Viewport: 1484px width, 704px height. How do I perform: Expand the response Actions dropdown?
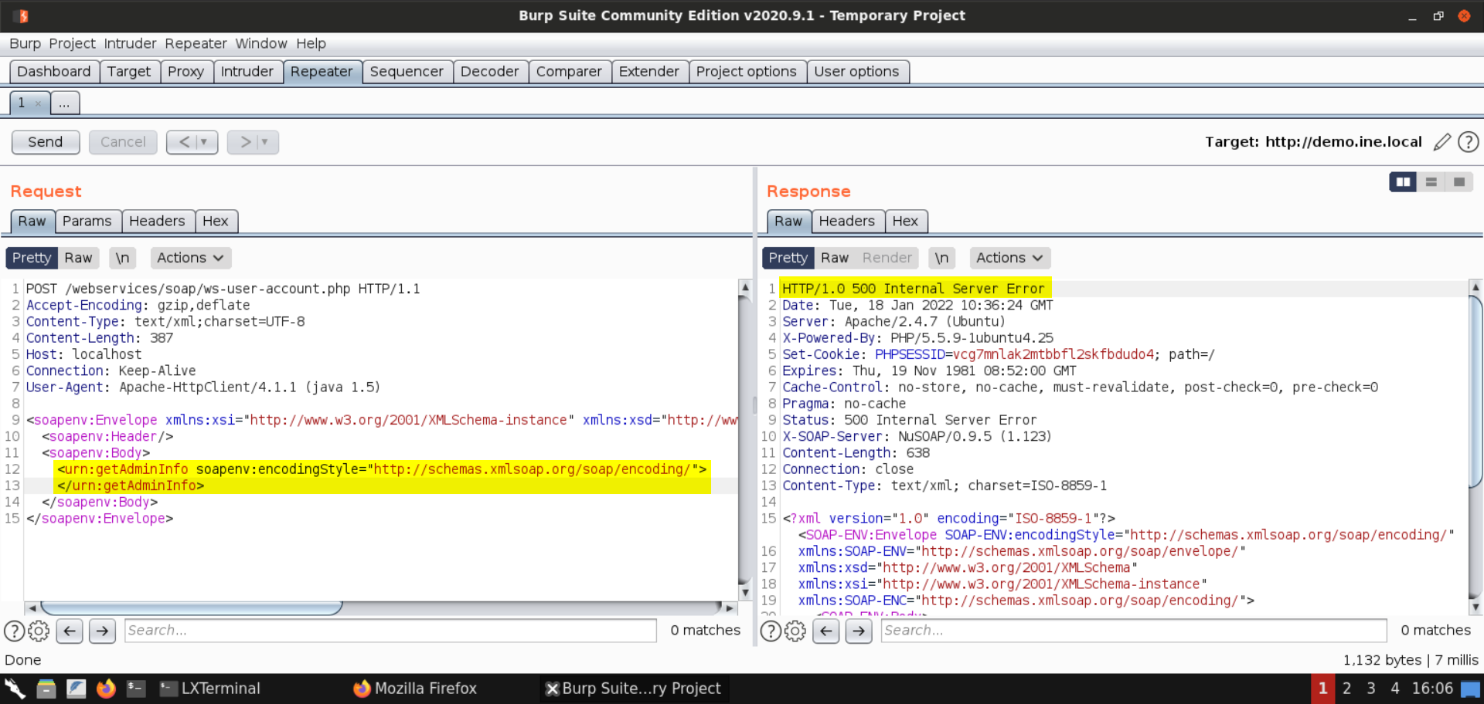[1009, 258]
